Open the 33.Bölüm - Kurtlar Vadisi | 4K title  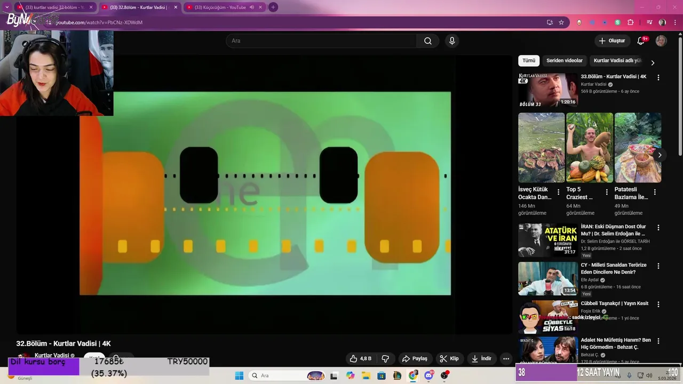point(614,77)
